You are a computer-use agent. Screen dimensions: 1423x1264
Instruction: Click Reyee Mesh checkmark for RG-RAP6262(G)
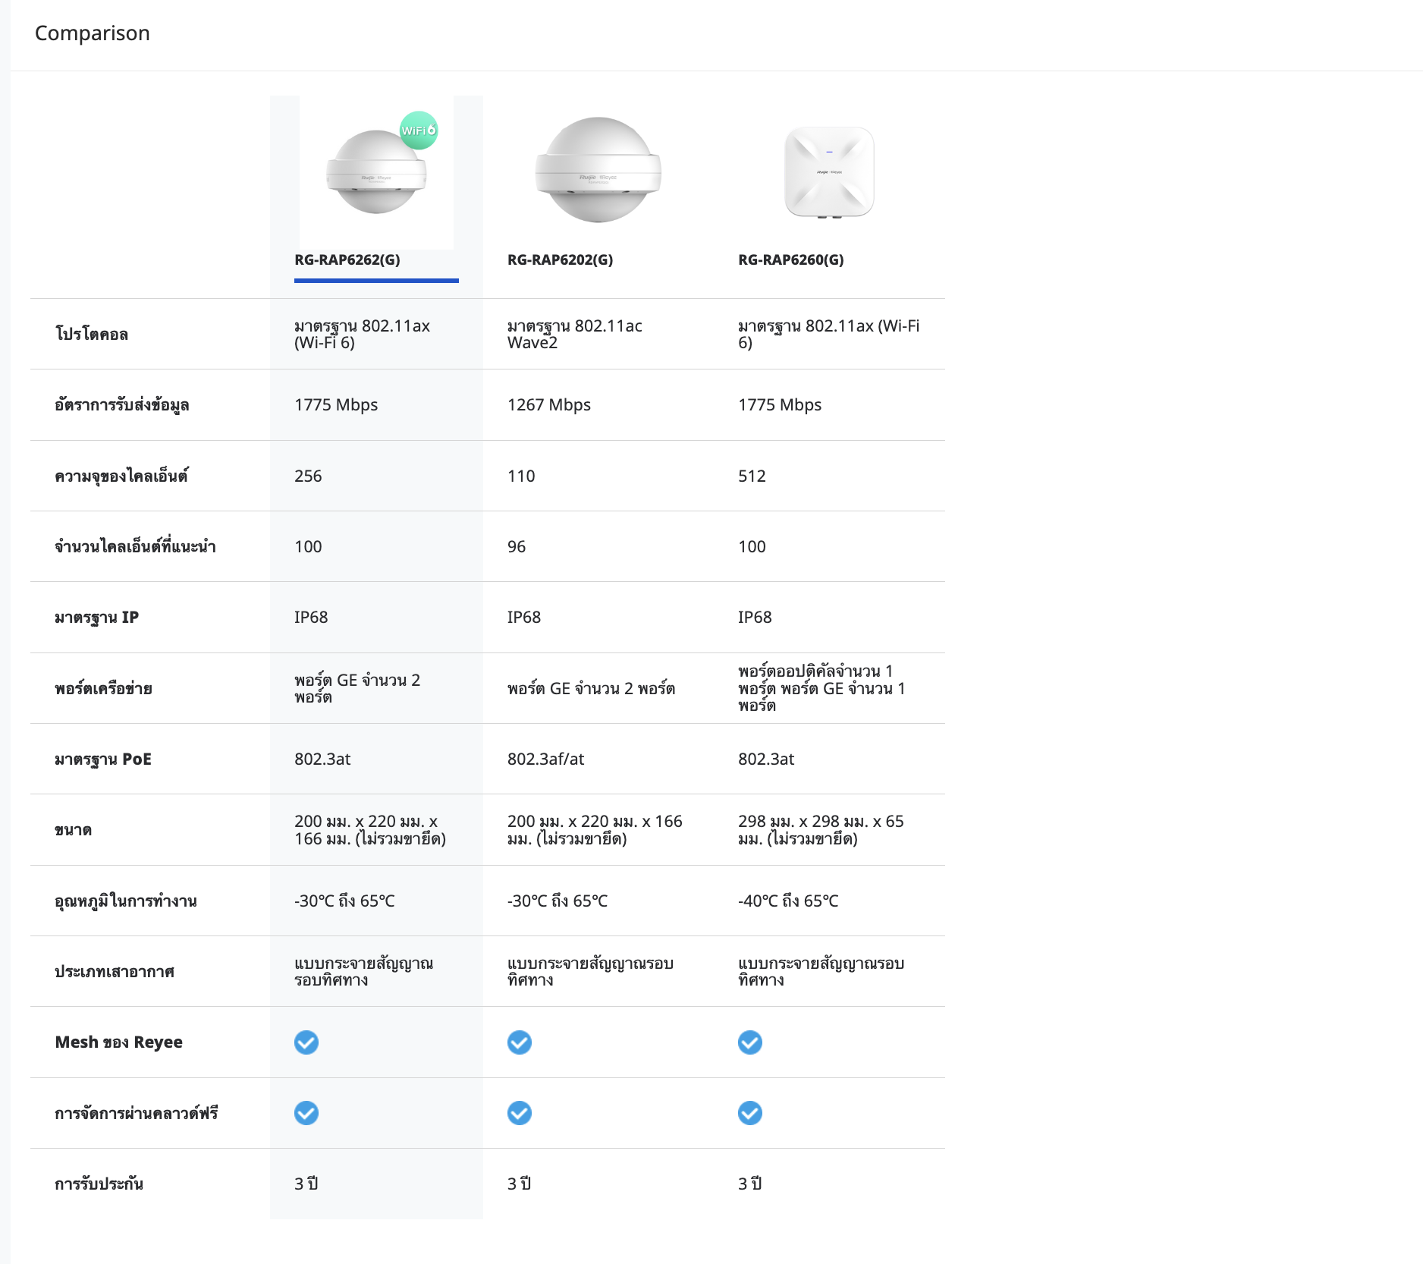click(x=306, y=1042)
